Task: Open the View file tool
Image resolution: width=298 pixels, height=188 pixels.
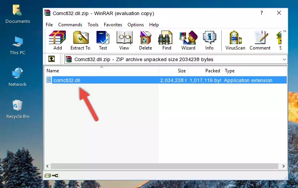Action: [x=124, y=40]
